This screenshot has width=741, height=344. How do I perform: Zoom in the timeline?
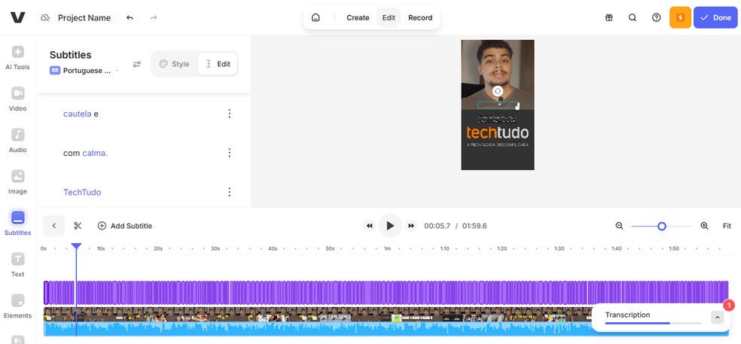click(x=704, y=226)
